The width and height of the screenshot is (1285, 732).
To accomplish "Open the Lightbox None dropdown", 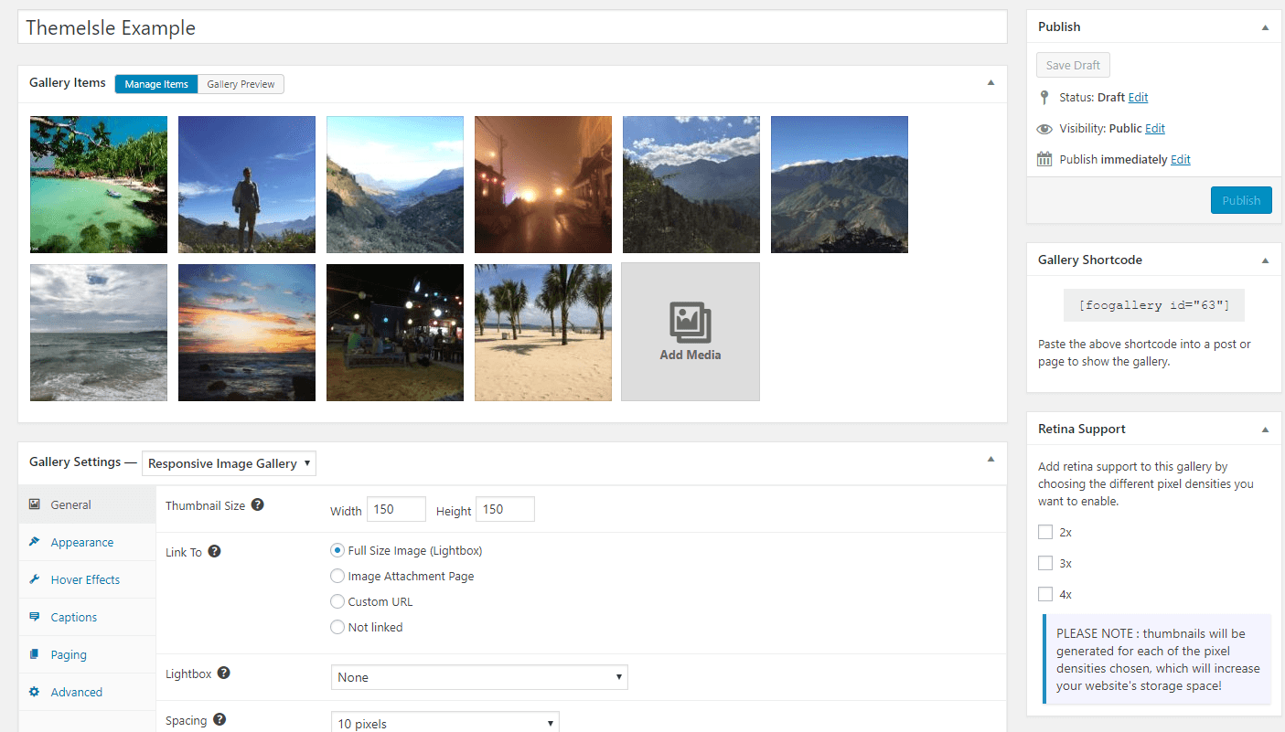I will tap(479, 677).
